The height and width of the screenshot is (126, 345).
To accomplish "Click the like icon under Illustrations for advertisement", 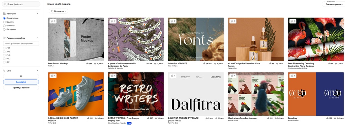I will tap(268, 118).
